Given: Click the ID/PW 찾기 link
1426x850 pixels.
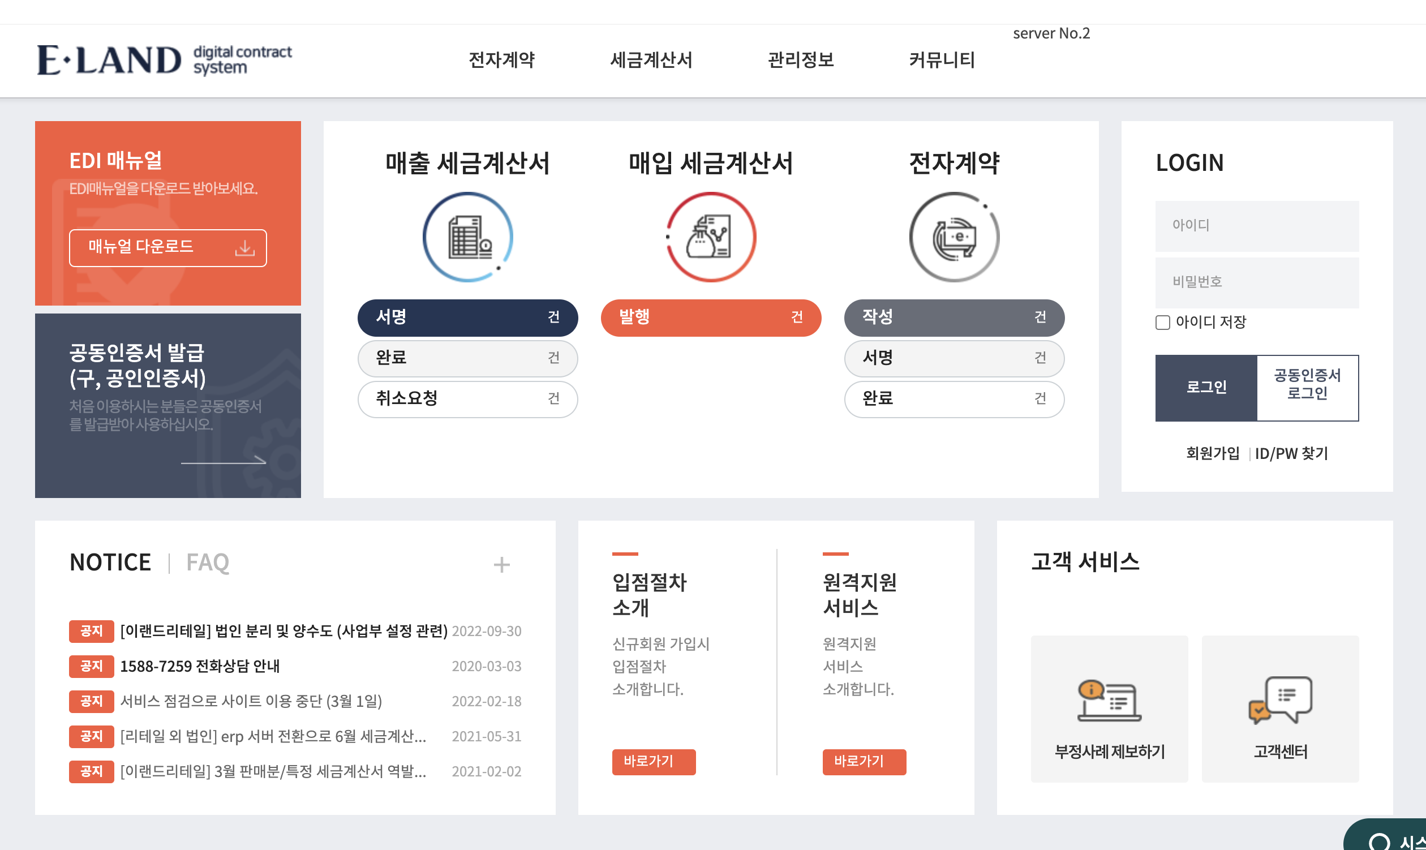Looking at the screenshot, I should coord(1291,454).
